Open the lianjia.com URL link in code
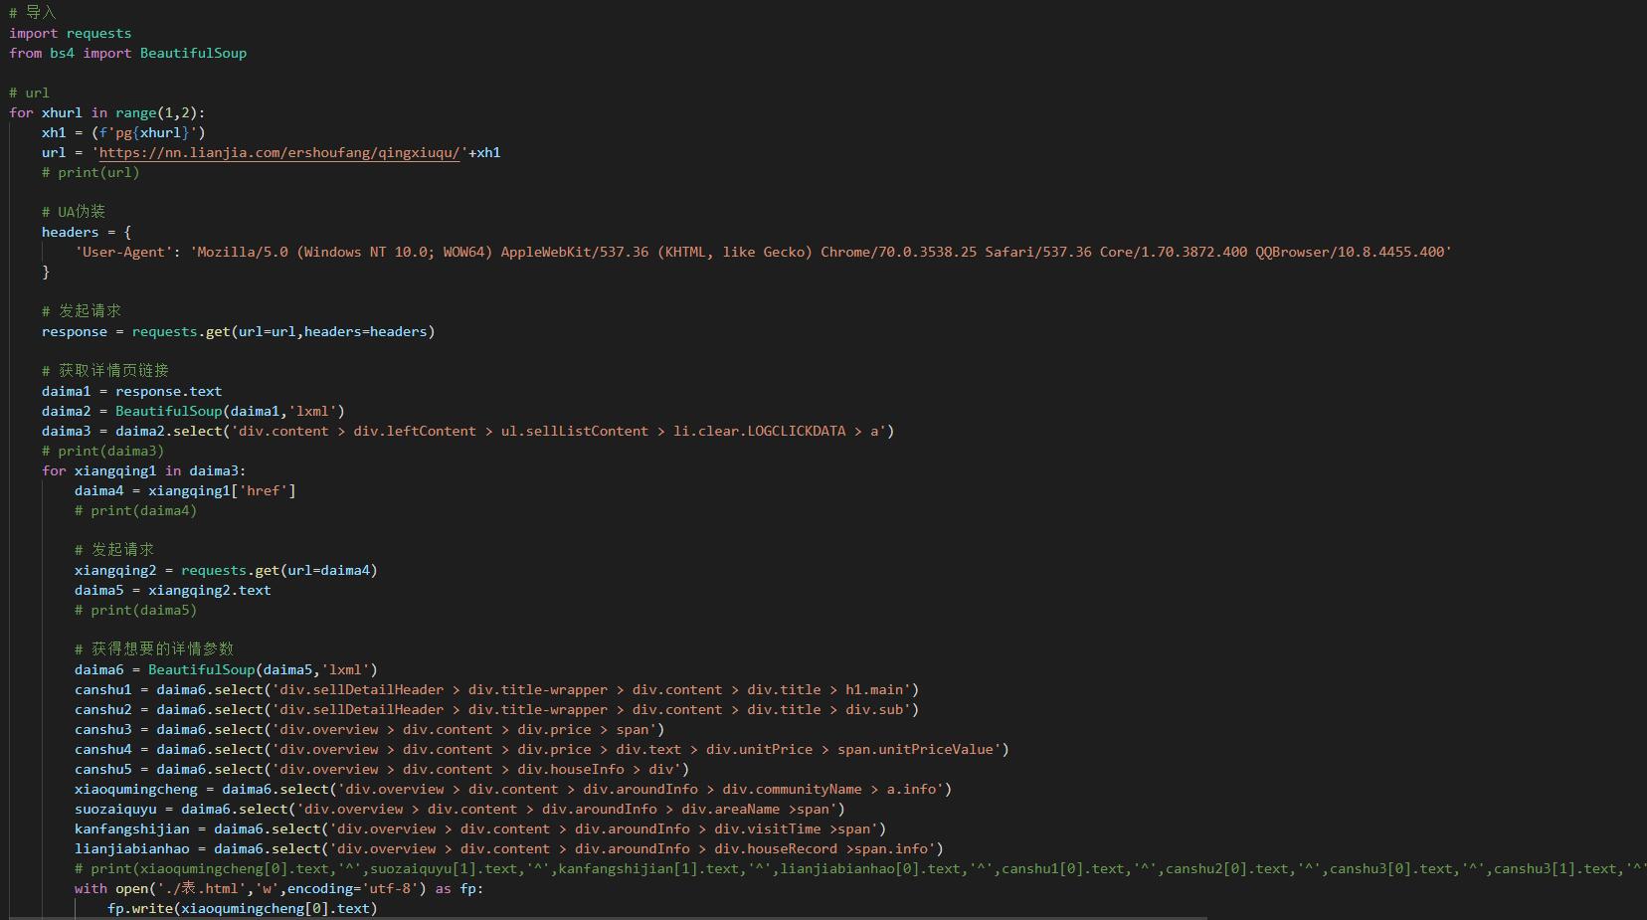The width and height of the screenshot is (1647, 920). 278,152
